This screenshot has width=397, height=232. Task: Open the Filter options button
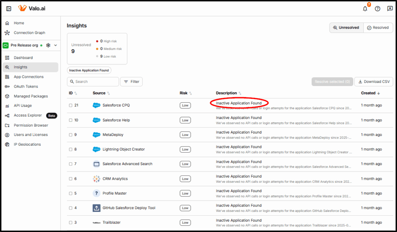131,82
